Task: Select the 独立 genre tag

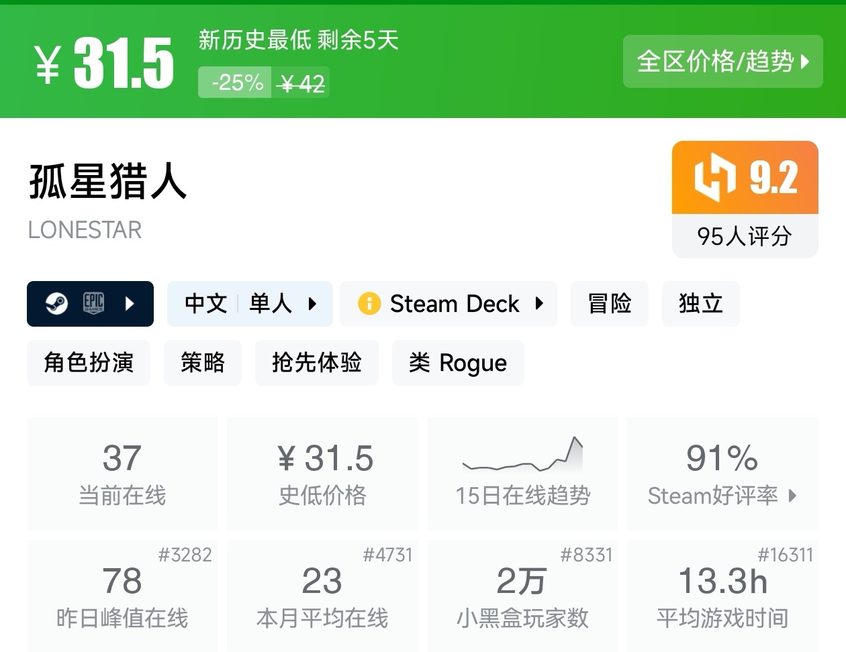Action: point(700,304)
